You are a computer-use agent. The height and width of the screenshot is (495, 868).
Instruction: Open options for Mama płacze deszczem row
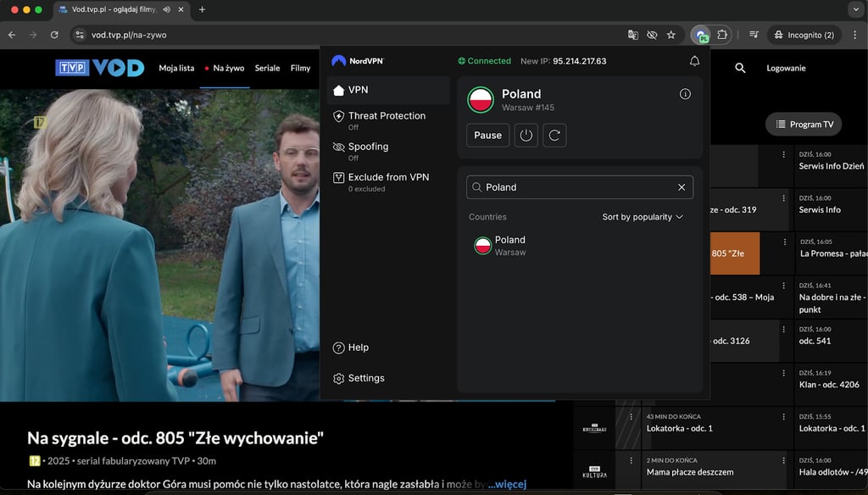click(783, 460)
